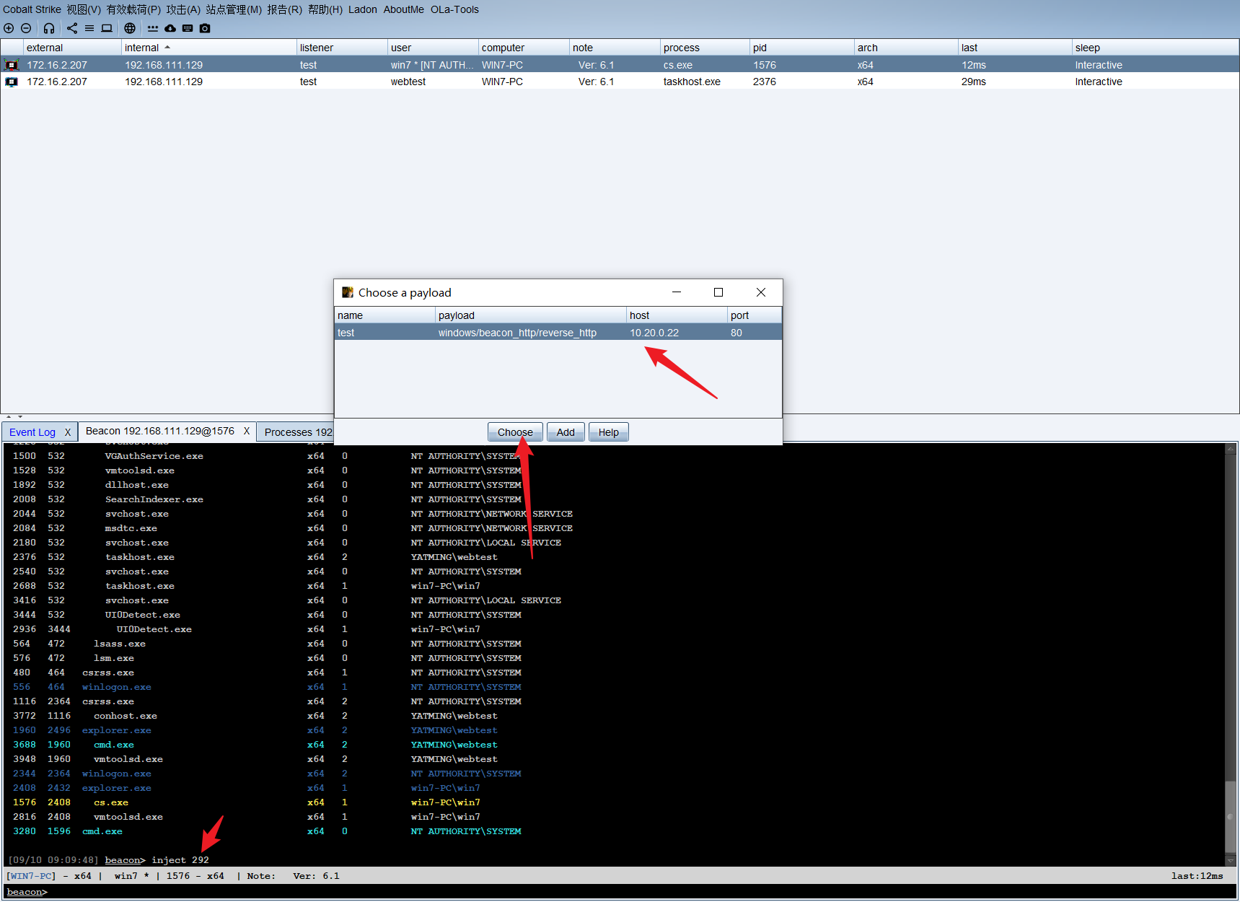Switch to session table list icon
This screenshot has width=1240, height=902.
point(89,28)
